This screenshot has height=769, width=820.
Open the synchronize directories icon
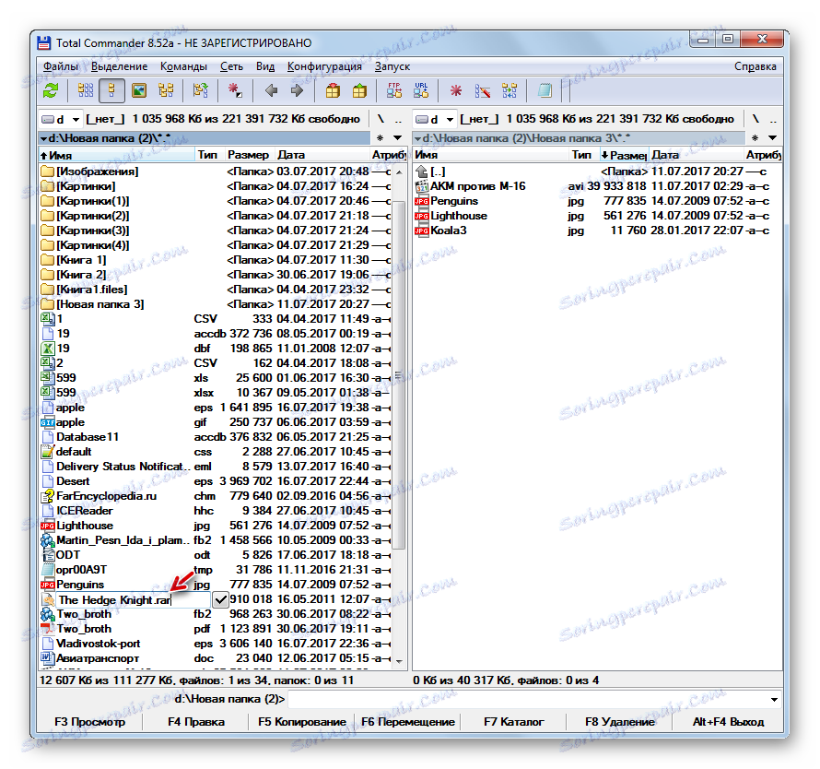pos(509,90)
